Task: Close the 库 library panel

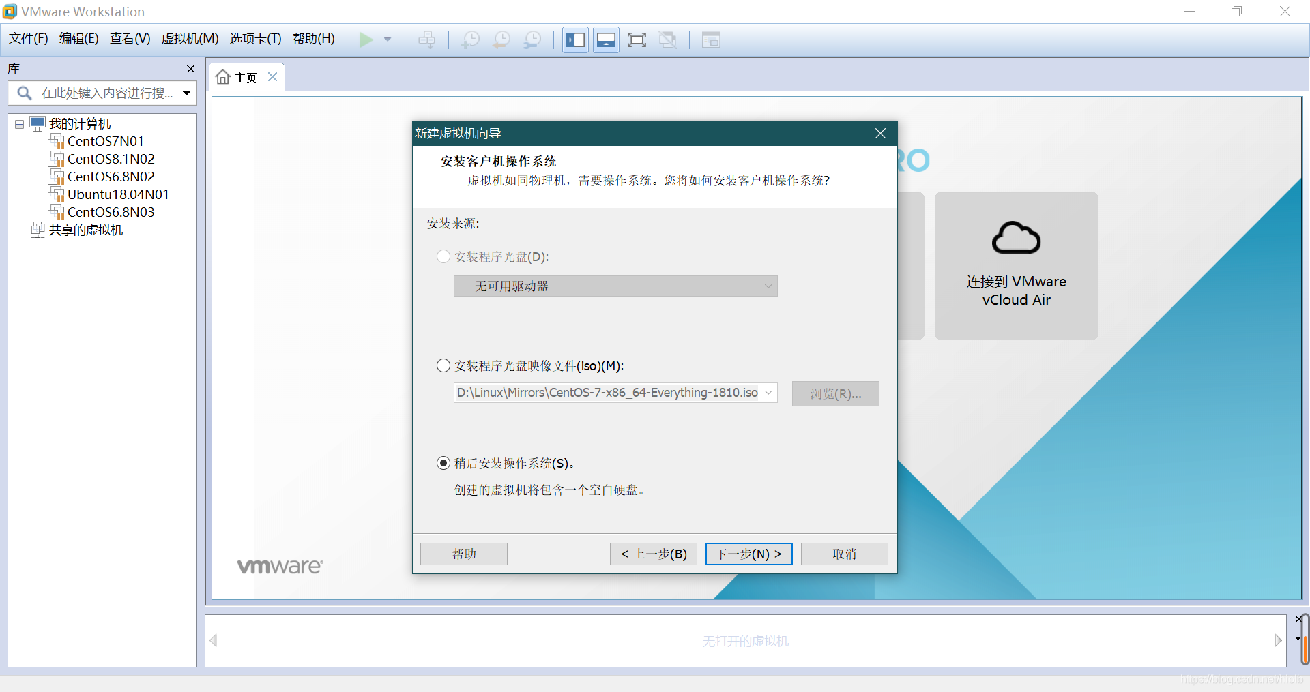Action: tap(191, 69)
